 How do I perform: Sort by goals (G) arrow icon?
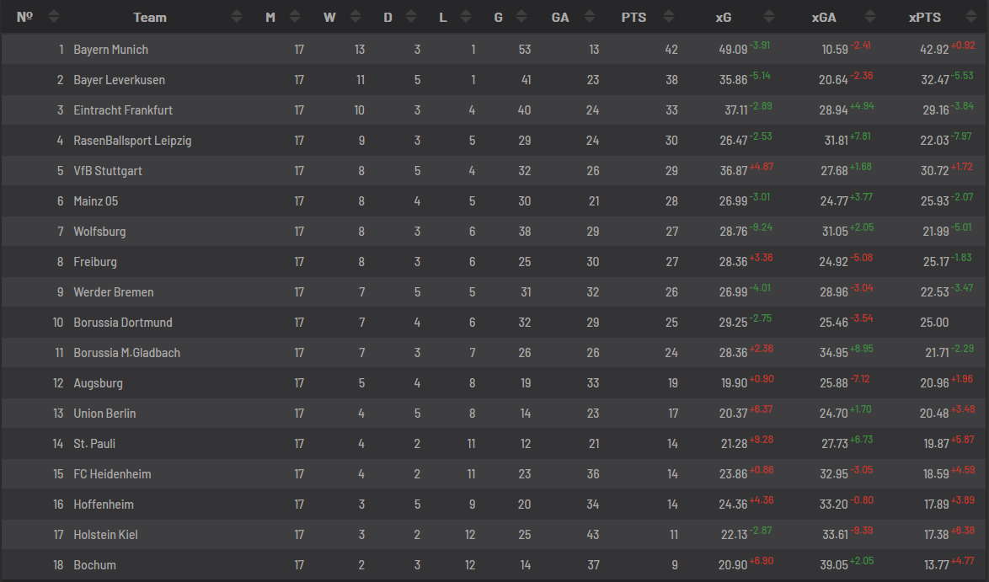click(521, 17)
